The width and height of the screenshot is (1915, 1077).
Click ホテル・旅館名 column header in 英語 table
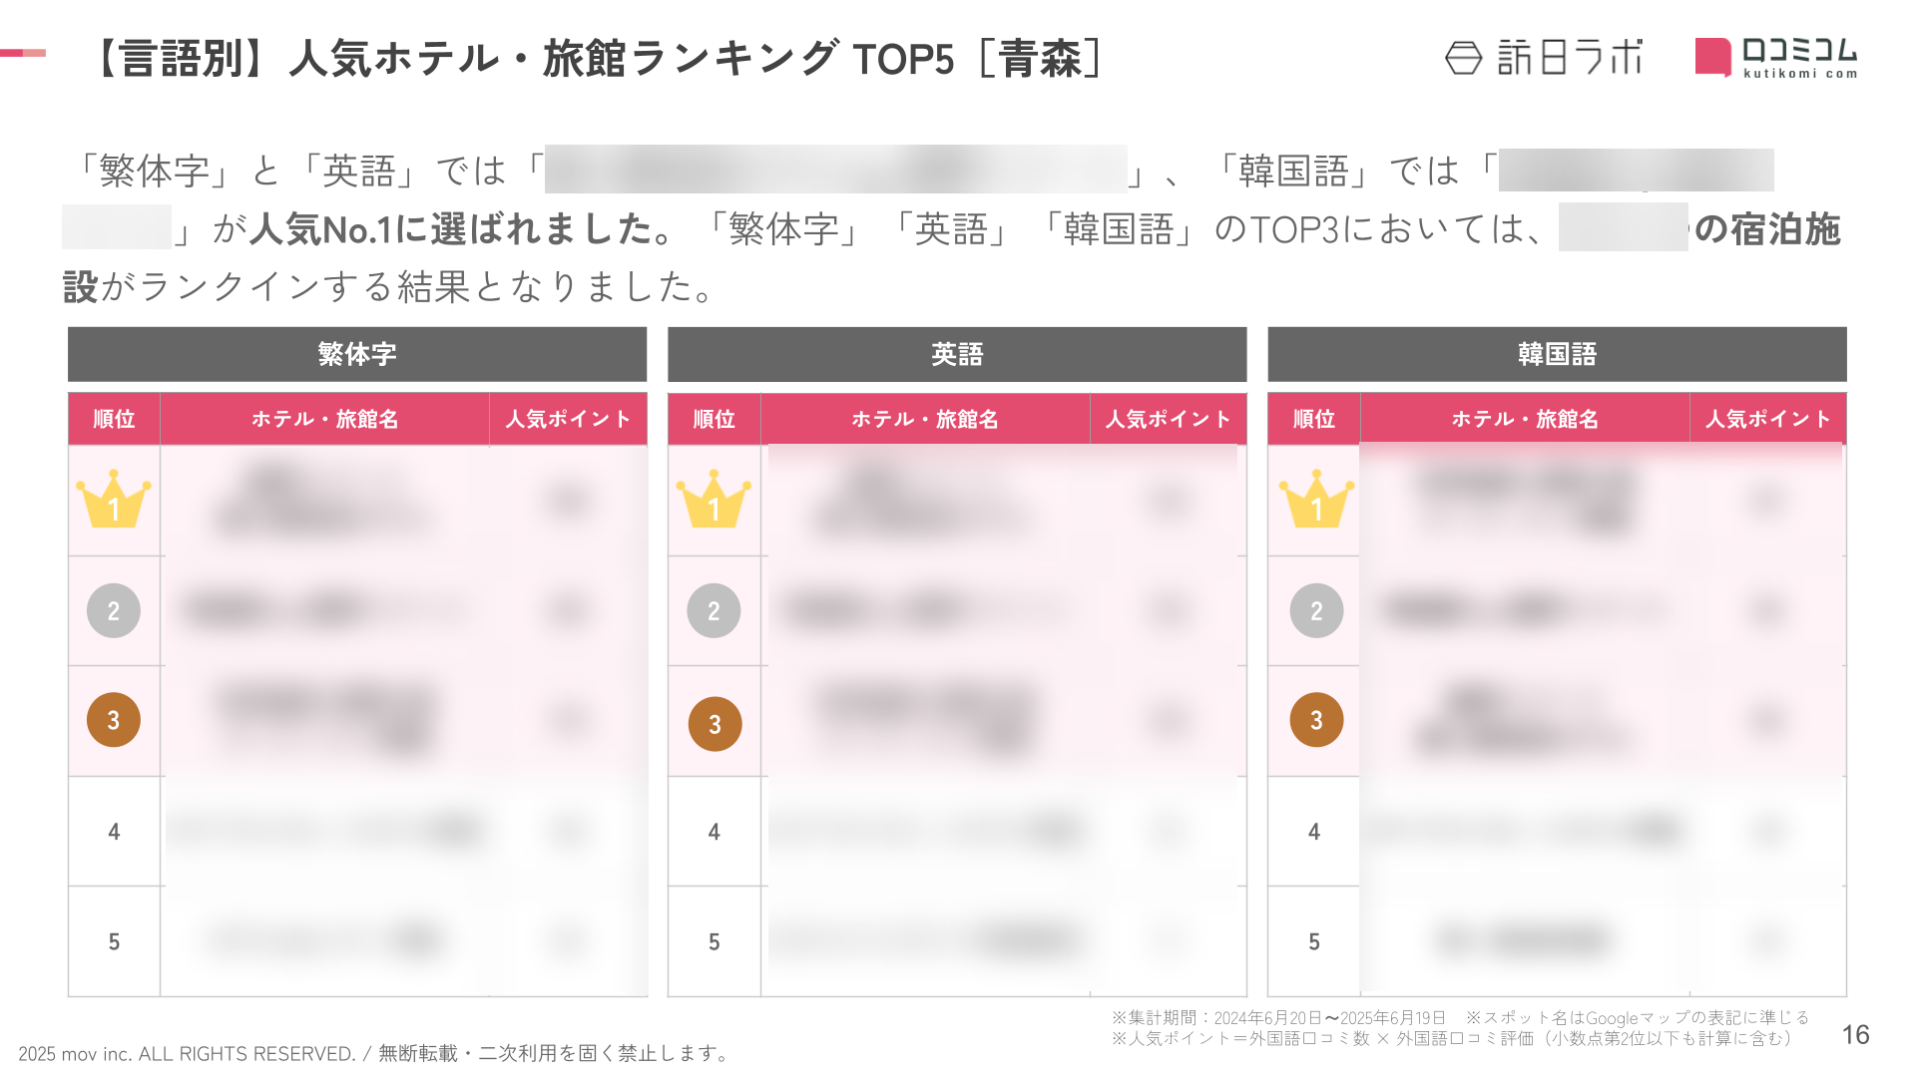pyautogui.click(x=925, y=419)
